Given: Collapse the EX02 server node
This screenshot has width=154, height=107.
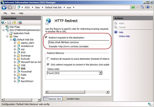Looking at the screenshot, I should [x=3, y=30].
